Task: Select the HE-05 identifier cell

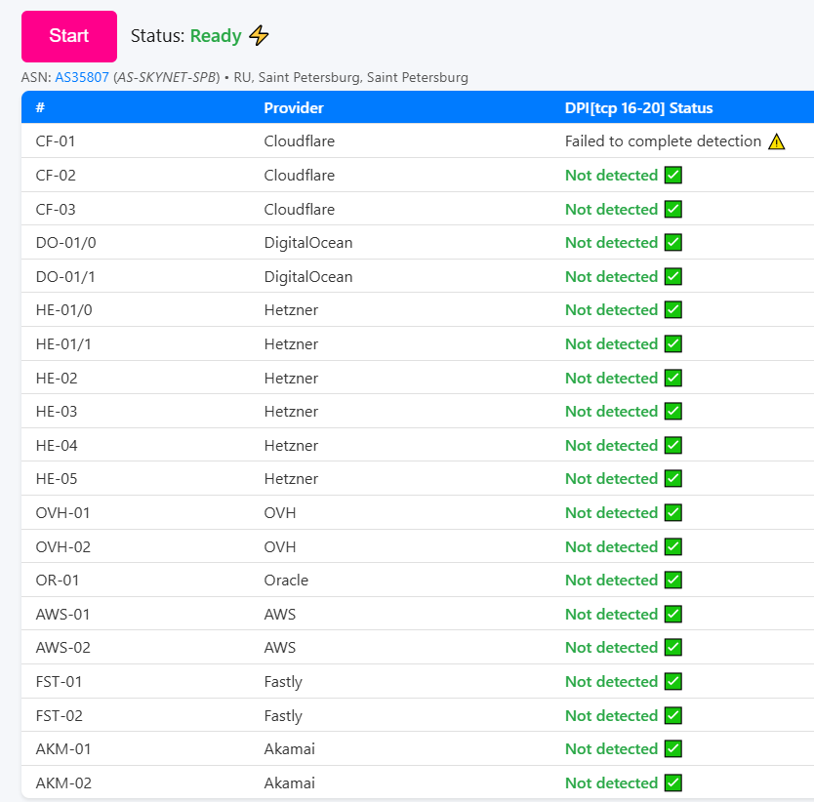Action: (57, 479)
